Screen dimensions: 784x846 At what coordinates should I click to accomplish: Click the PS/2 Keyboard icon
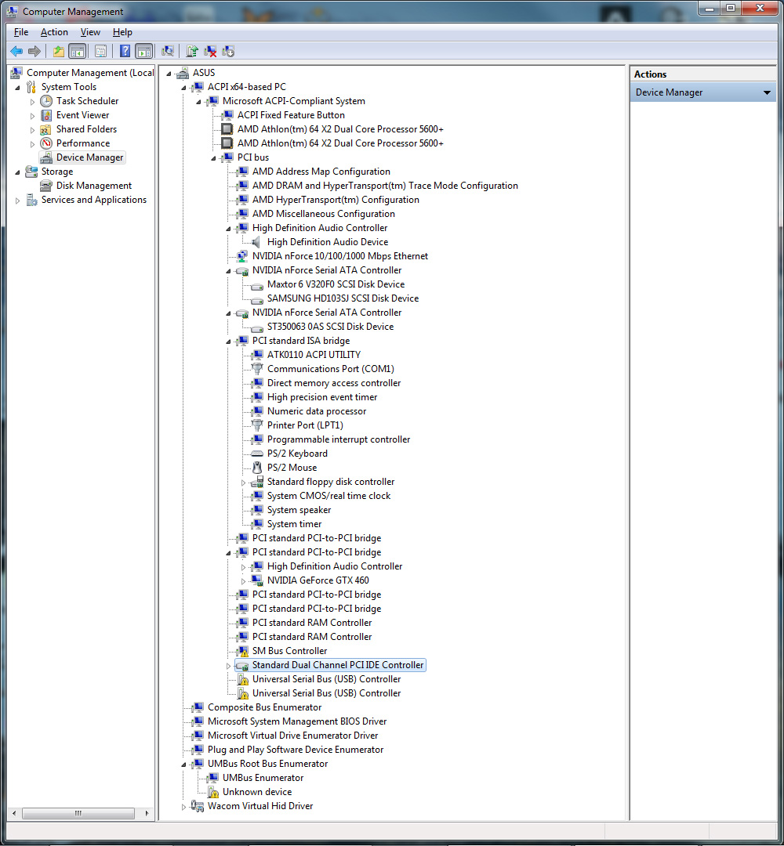click(257, 454)
